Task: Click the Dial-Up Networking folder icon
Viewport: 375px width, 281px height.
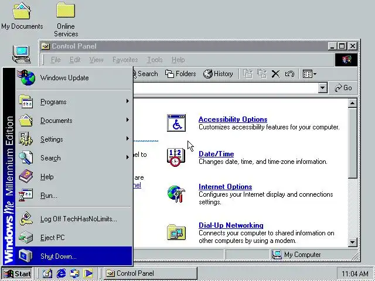Action: [x=176, y=232]
